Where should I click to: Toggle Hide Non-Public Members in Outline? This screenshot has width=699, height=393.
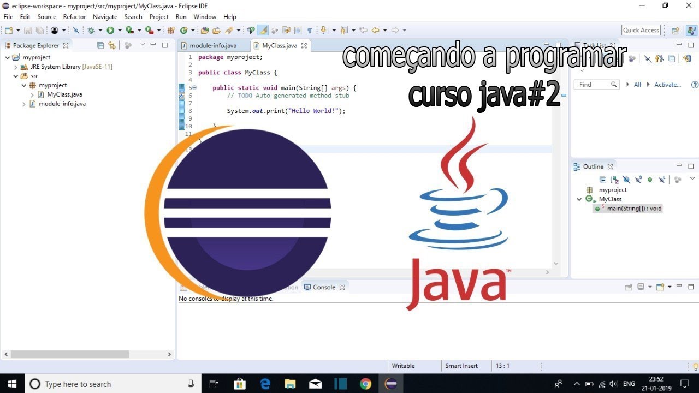650,180
